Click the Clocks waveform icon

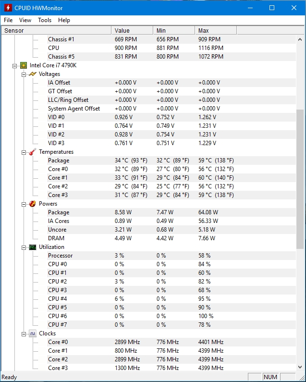(33, 333)
